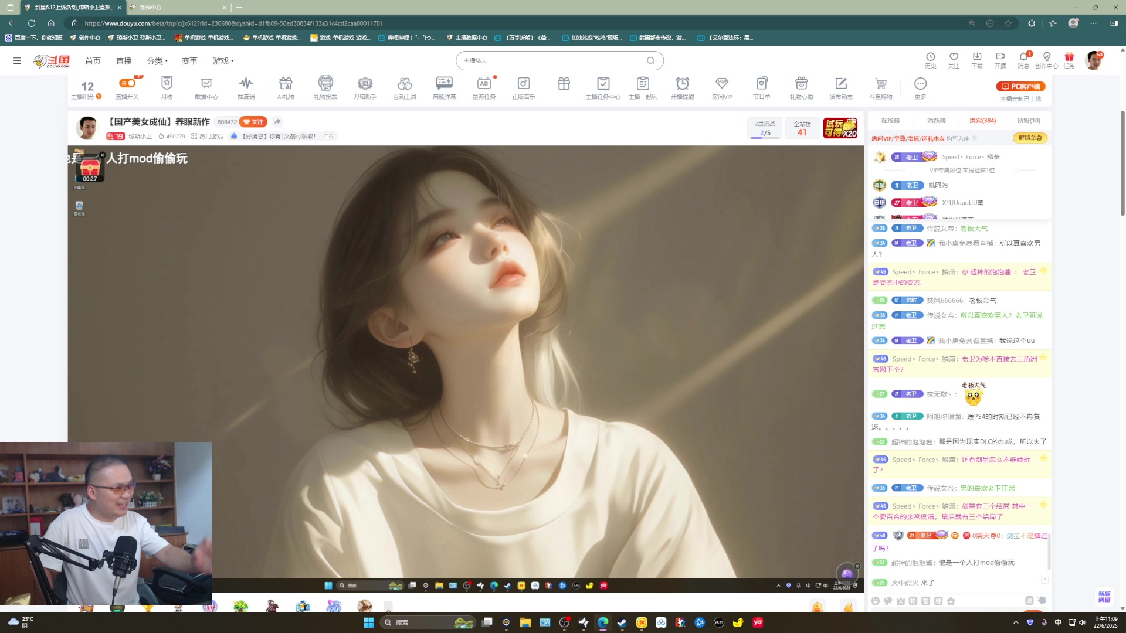Click the 新版调研 survey button
Image resolution: width=1126 pixels, height=633 pixels.
[1104, 597]
